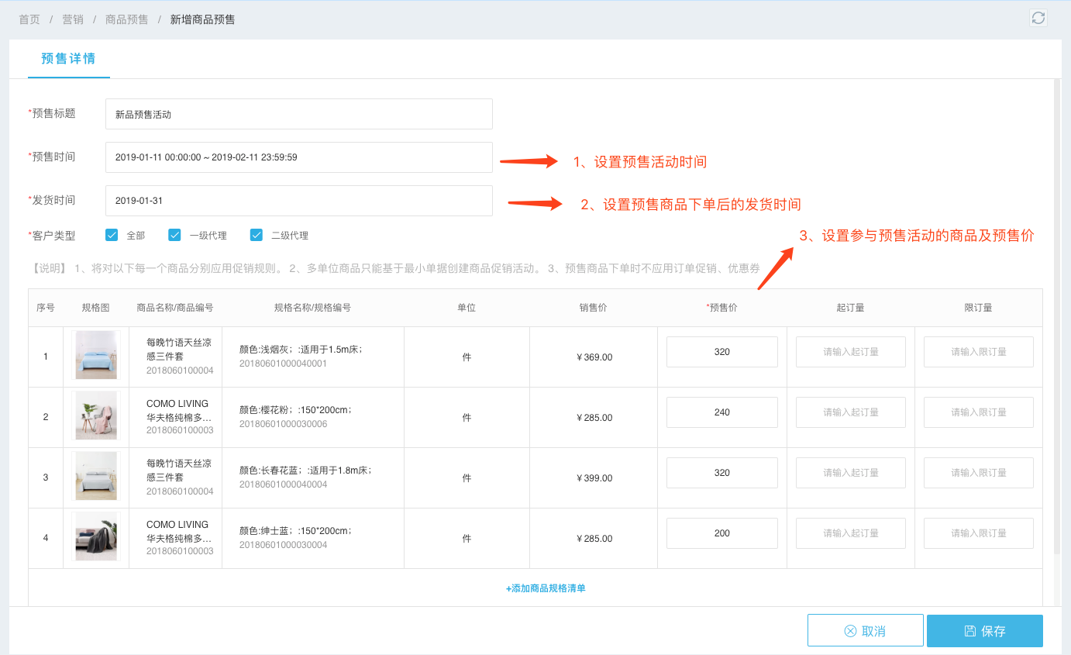
Task: Navigate to 商品预售 breadcrumb link
Action: (x=126, y=19)
